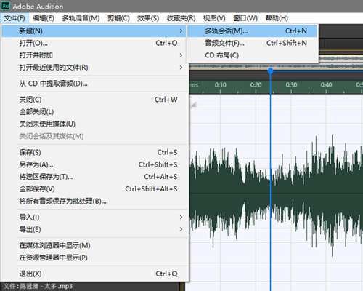Click the playhead marker on the timeline
This screenshot has width=363, height=291.
tap(270, 71)
